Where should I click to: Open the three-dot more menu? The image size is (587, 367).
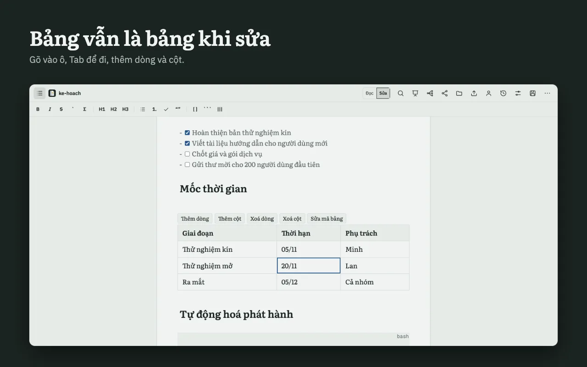coord(547,93)
